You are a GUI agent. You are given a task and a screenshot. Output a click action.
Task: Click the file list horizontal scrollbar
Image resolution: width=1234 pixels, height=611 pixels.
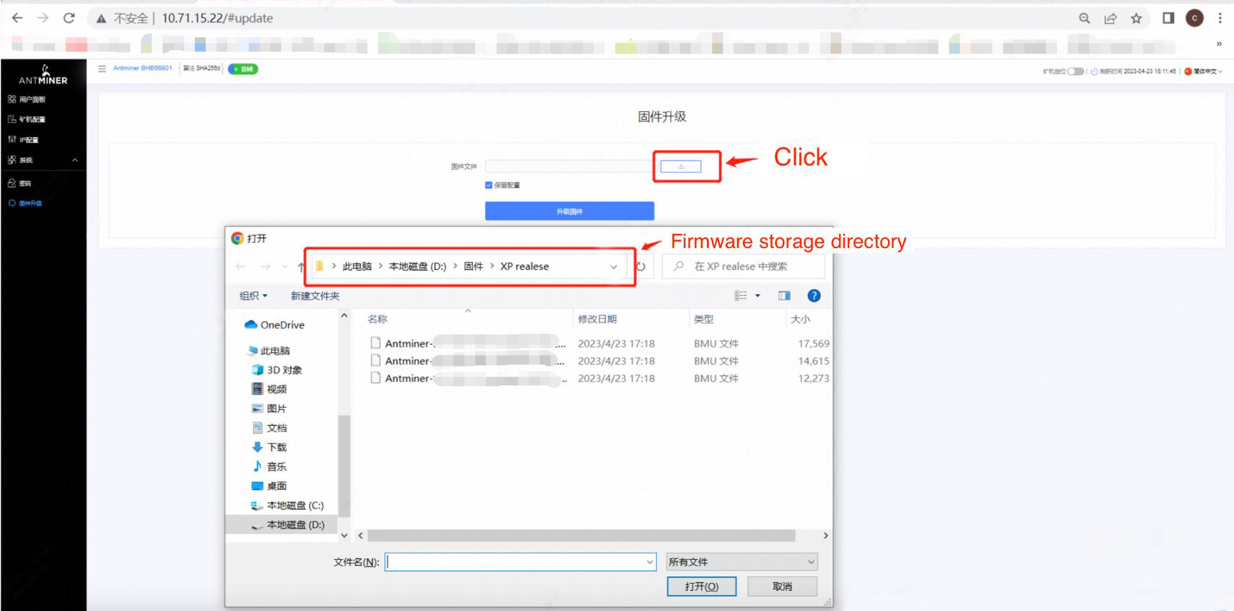point(581,535)
